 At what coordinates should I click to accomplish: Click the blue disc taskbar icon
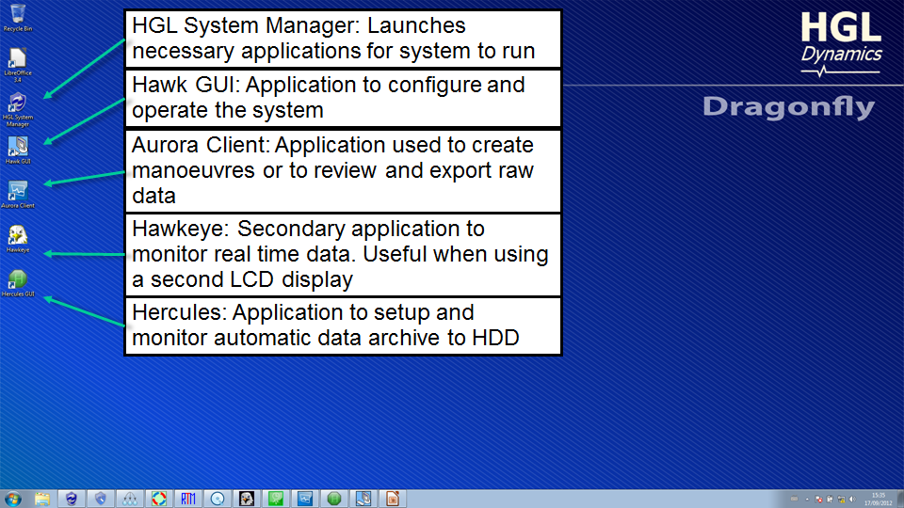point(218,499)
